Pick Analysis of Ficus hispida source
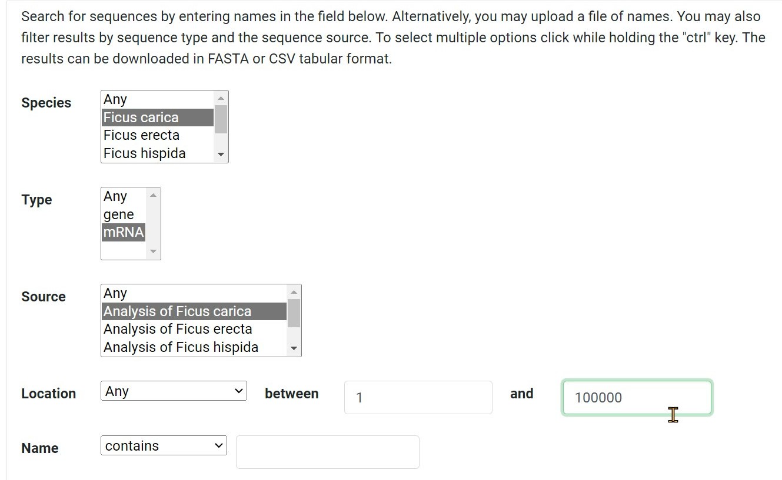This screenshot has height=480, width=782. pos(194,347)
